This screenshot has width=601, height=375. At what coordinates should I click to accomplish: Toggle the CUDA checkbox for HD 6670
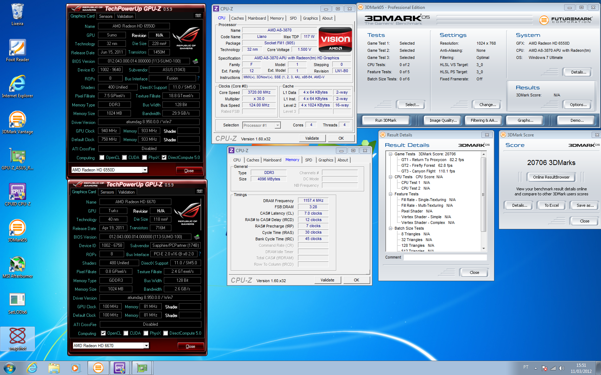(x=126, y=333)
